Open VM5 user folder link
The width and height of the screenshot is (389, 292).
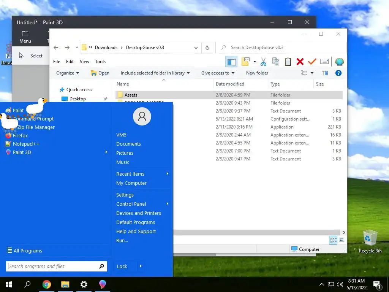[x=121, y=135]
